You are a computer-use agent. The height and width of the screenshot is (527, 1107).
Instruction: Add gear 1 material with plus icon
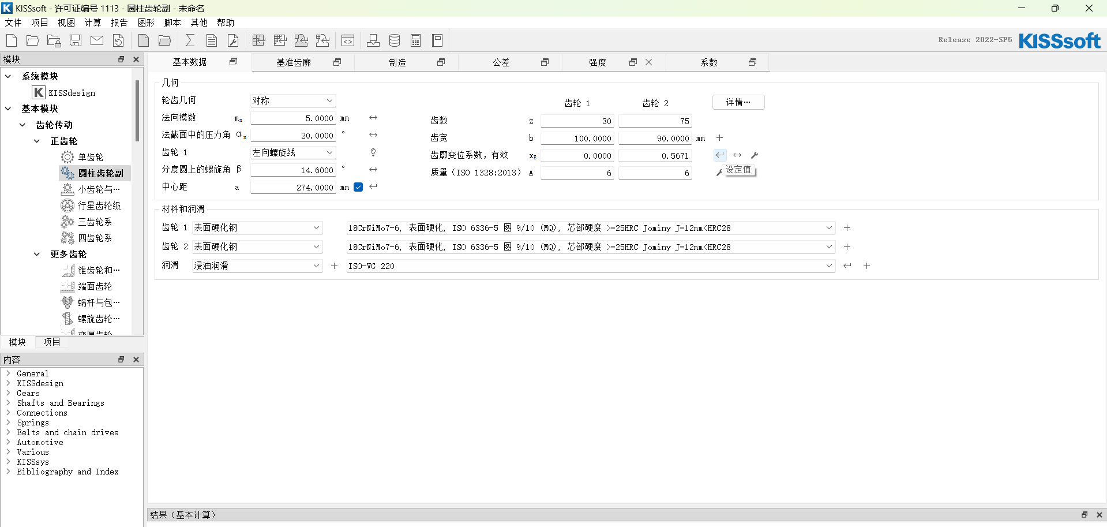click(847, 228)
